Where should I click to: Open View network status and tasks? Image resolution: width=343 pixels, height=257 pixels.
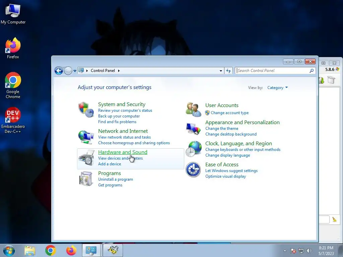coord(124,137)
